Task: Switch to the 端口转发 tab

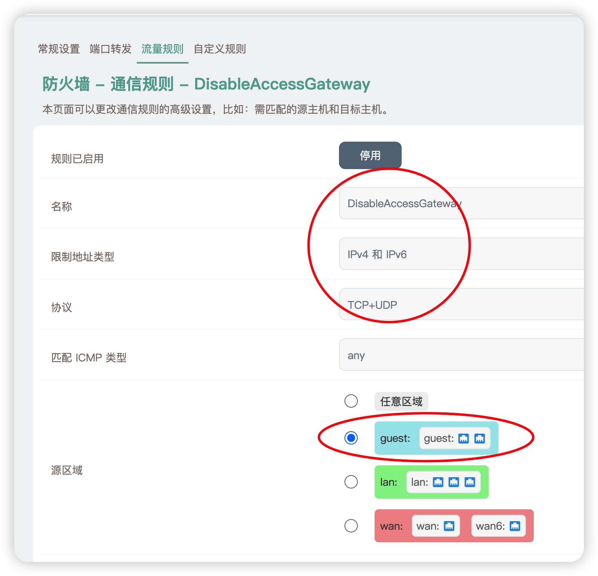Action: pos(111,49)
